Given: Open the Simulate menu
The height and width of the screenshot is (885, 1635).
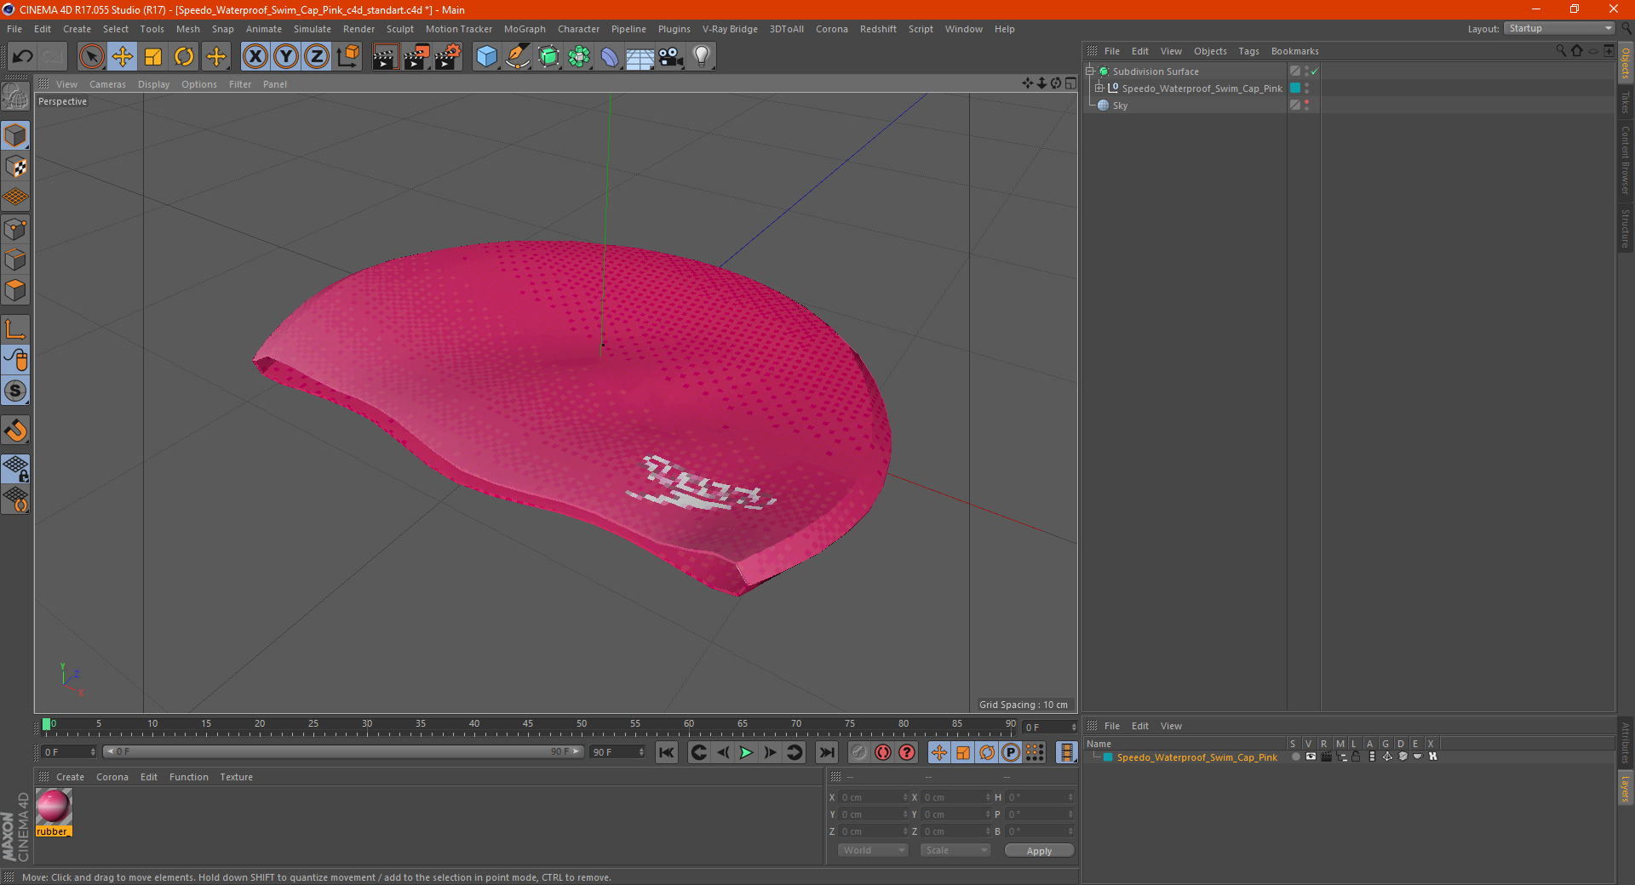Looking at the screenshot, I should pyautogui.click(x=313, y=29).
